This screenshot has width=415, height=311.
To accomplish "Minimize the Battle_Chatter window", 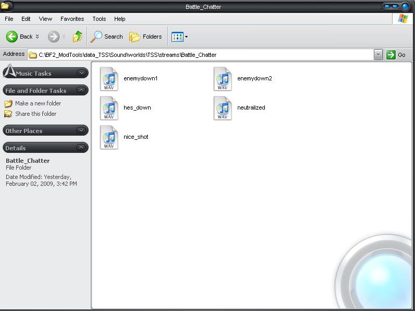I will (387, 6).
